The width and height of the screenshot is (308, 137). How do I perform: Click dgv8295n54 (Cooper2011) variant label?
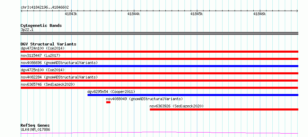click(x=111, y=92)
